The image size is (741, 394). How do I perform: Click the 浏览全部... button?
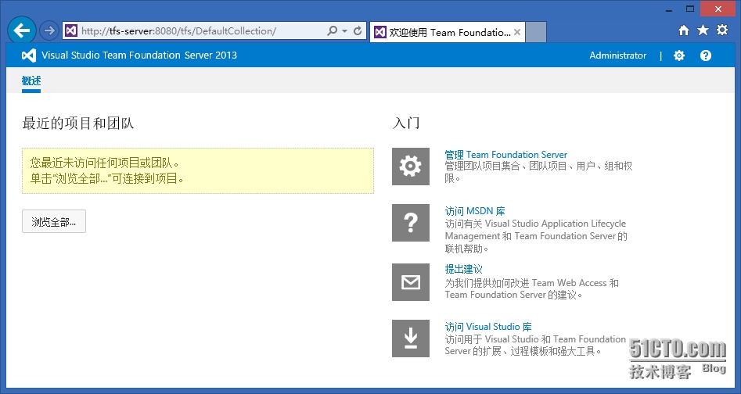(x=54, y=221)
